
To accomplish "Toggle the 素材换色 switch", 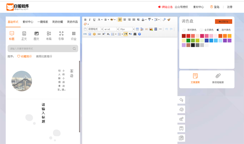I will click(x=184, y=30).
